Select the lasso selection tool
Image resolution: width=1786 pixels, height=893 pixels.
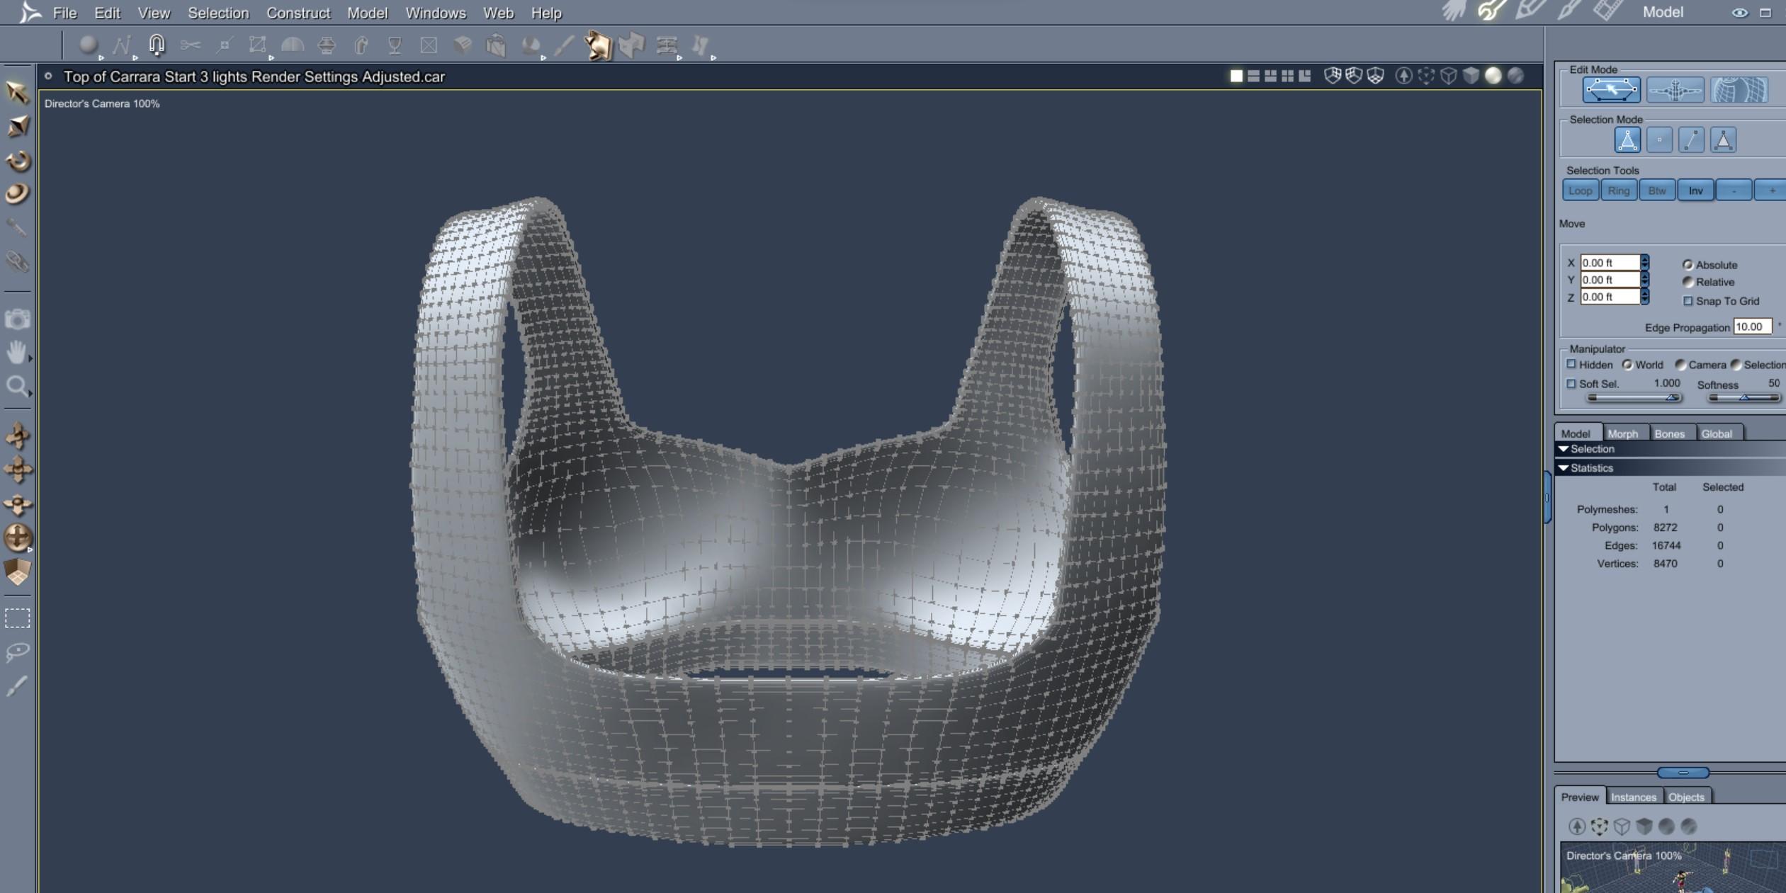point(17,652)
